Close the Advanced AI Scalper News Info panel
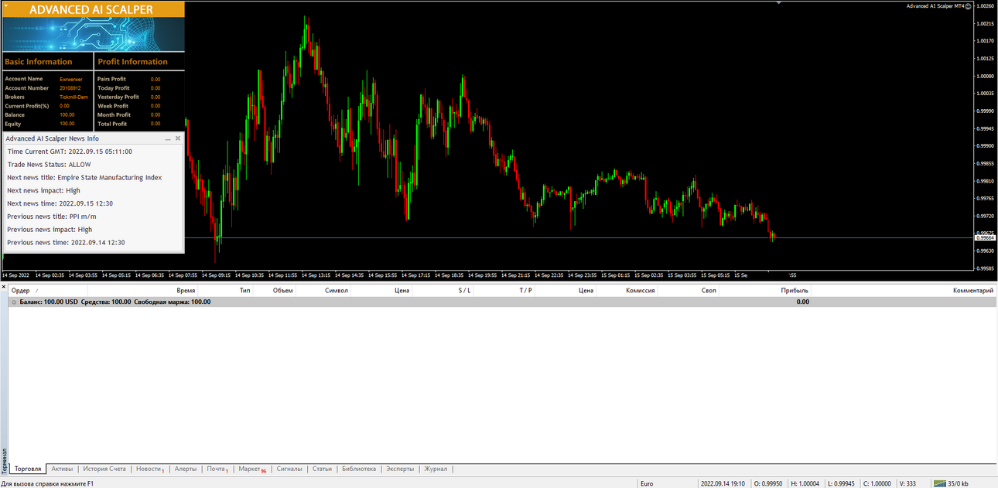This screenshot has height=488, width=998. point(178,138)
